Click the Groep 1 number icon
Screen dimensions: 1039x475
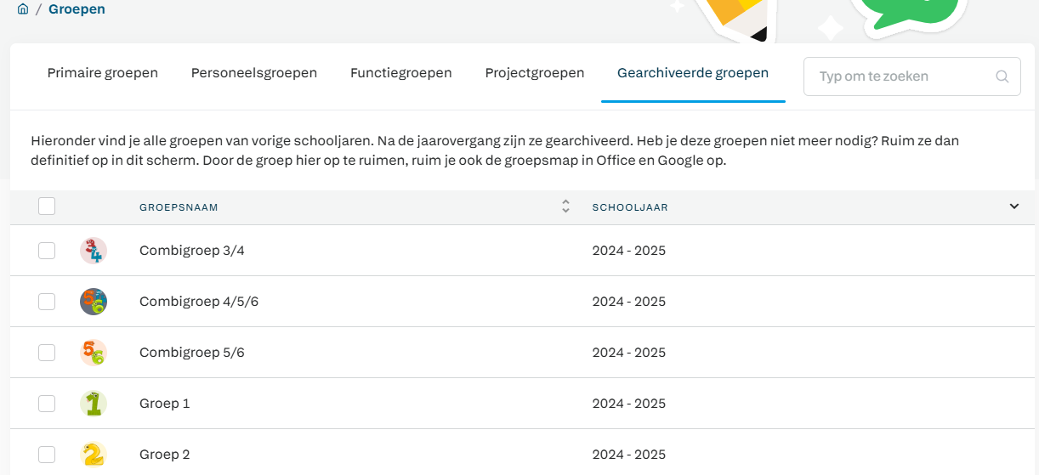[94, 404]
